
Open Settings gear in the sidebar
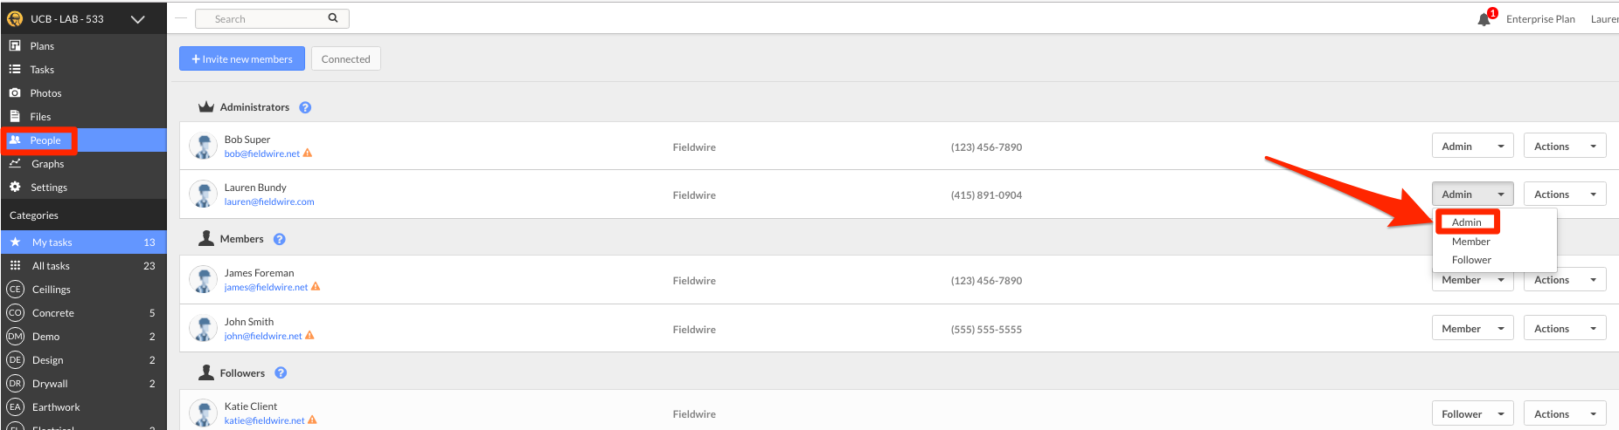click(x=15, y=187)
